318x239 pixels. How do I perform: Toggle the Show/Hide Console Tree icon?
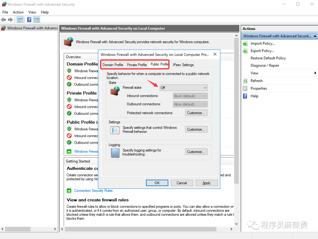(x=20, y=20)
